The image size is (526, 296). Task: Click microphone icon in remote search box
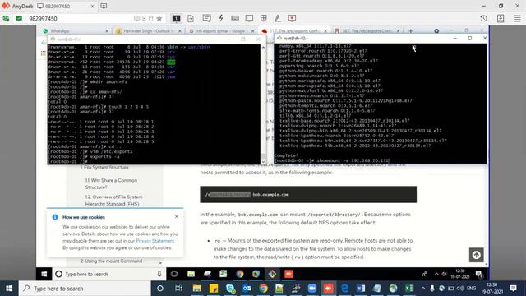pyautogui.click(x=159, y=274)
